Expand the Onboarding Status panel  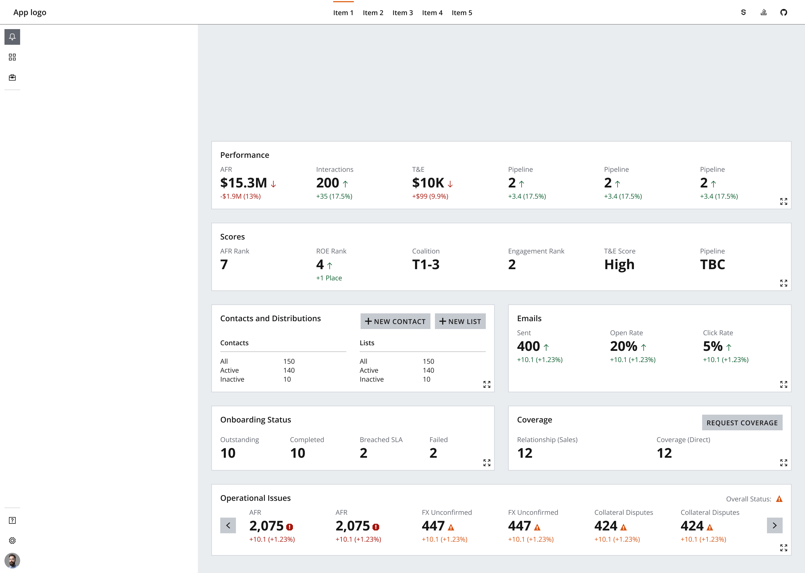click(487, 462)
